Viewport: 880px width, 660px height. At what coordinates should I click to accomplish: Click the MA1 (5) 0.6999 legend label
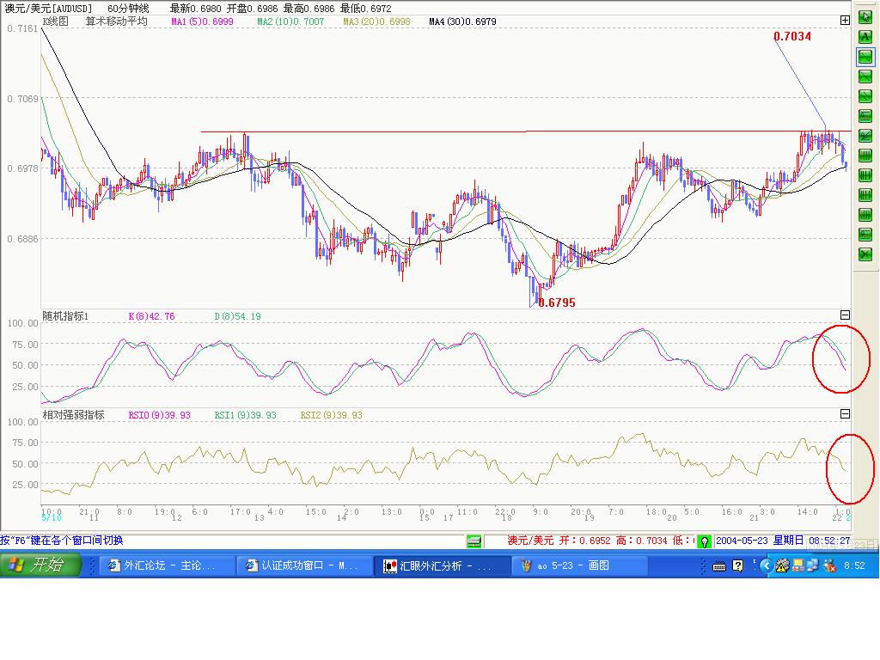tap(202, 21)
